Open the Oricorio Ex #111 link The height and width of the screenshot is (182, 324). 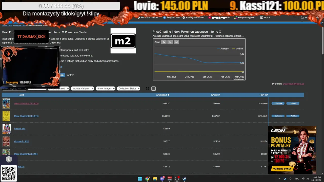click(22, 141)
